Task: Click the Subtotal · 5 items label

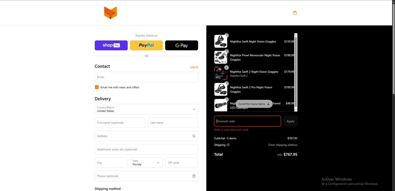Action: [x=225, y=138]
